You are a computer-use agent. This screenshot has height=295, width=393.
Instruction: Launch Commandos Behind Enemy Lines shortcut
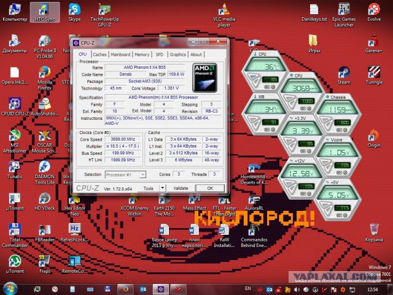(254, 236)
